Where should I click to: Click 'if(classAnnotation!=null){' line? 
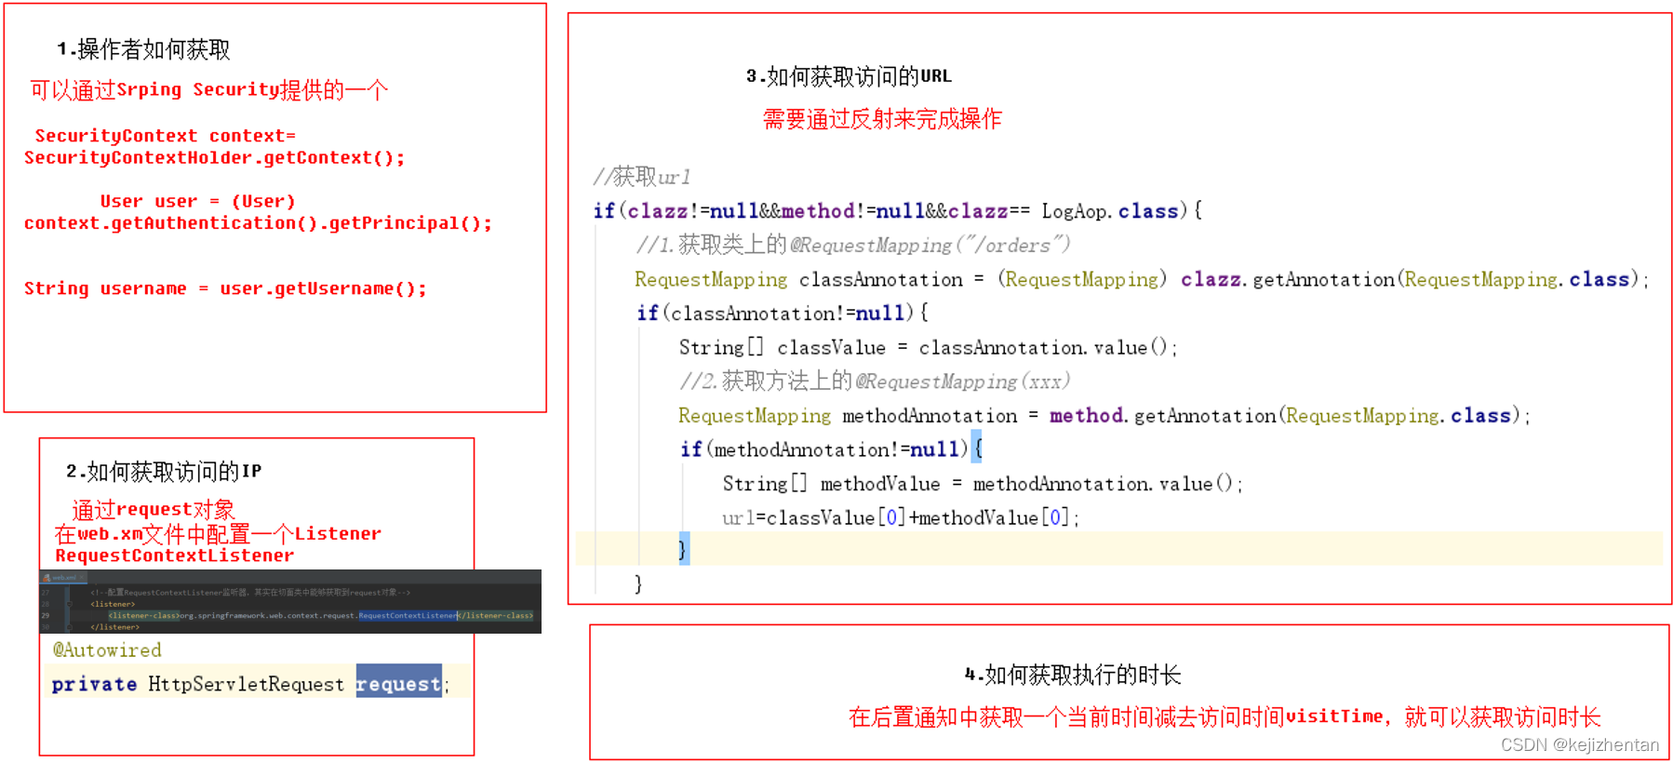(782, 314)
